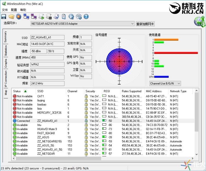
Task: Sort by the RSSI column header
Action: [111, 91]
